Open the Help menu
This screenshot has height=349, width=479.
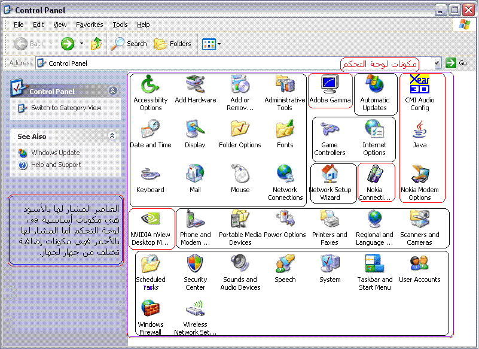144,25
